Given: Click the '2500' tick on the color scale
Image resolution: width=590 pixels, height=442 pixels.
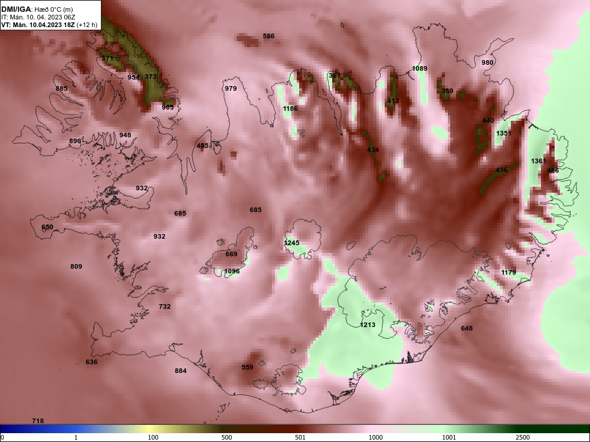Looking at the screenshot, I should coord(523,437).
